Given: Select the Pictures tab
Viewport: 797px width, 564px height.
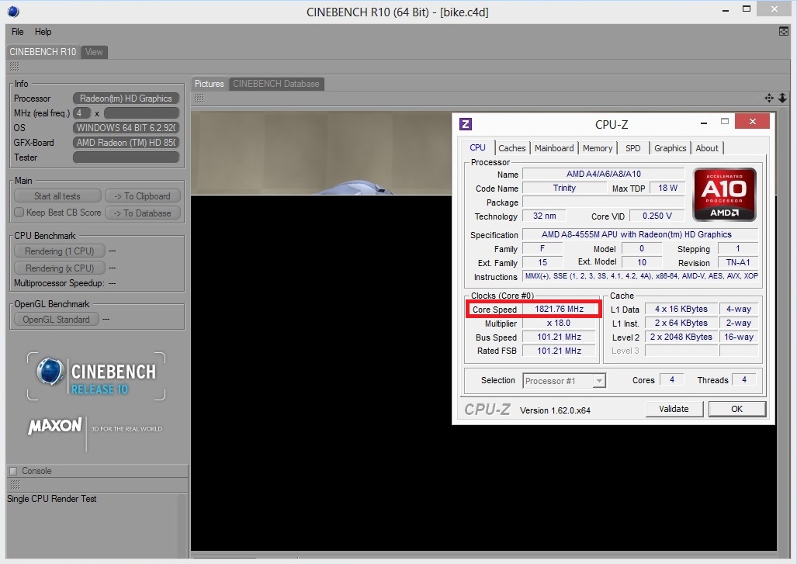Looking at the screenshot, I should pyautogui.click(x=210, y=84).
